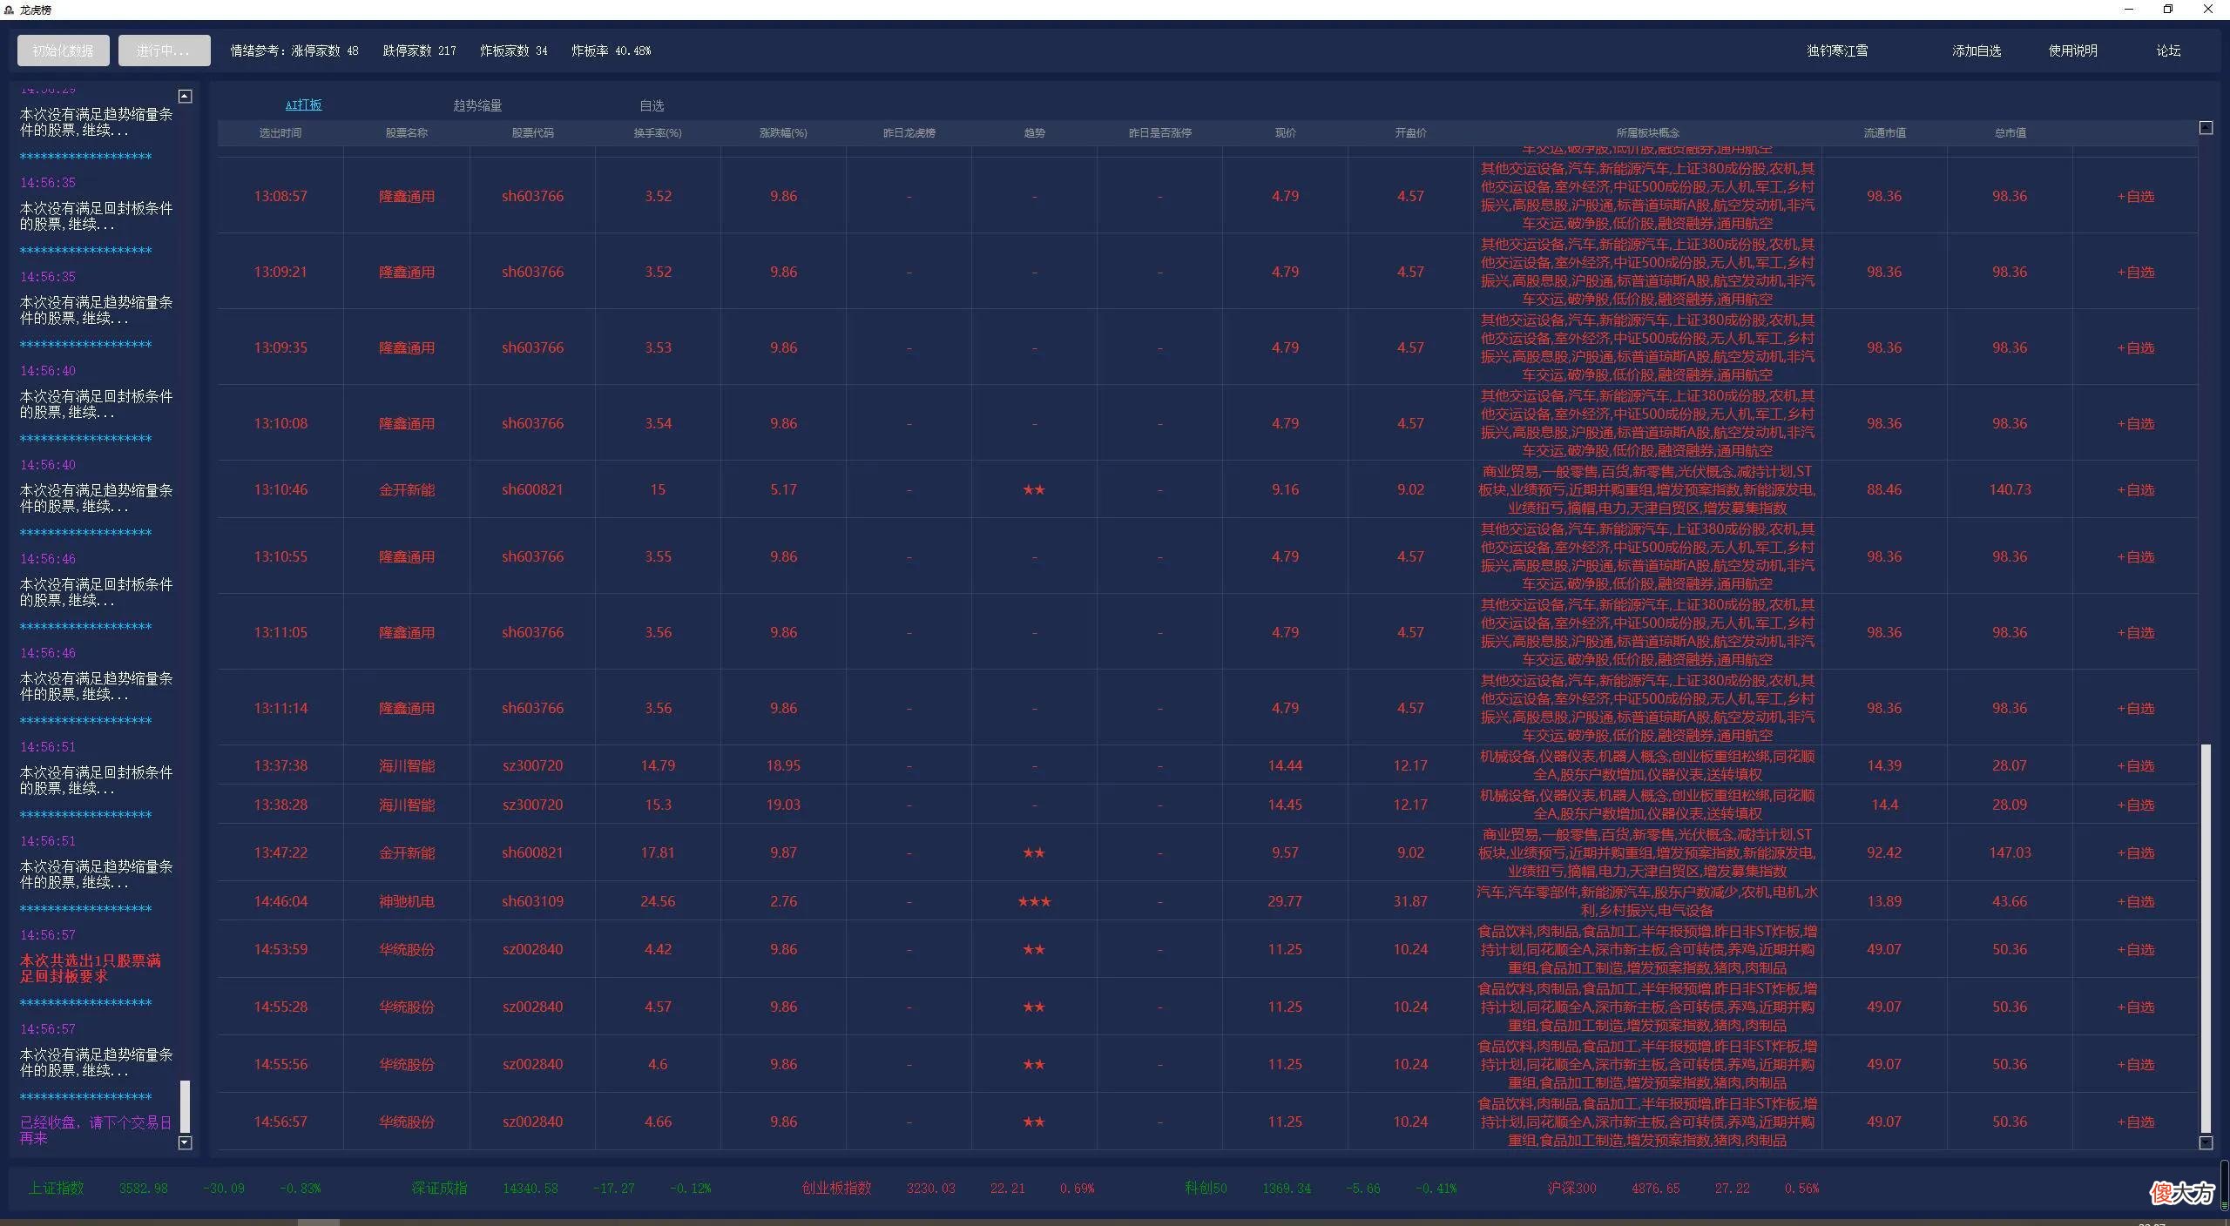Add 华统股份 14:55:28 row to 自选
2230x1226 pixels.
pos(2135,1007)
